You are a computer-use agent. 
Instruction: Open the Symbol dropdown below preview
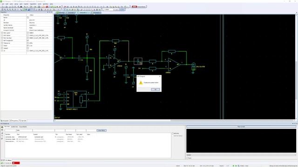click(x=241, y=155)
